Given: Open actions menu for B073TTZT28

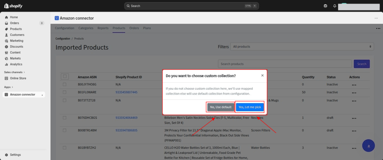Looking at the screenshot, I should [354, 101].
